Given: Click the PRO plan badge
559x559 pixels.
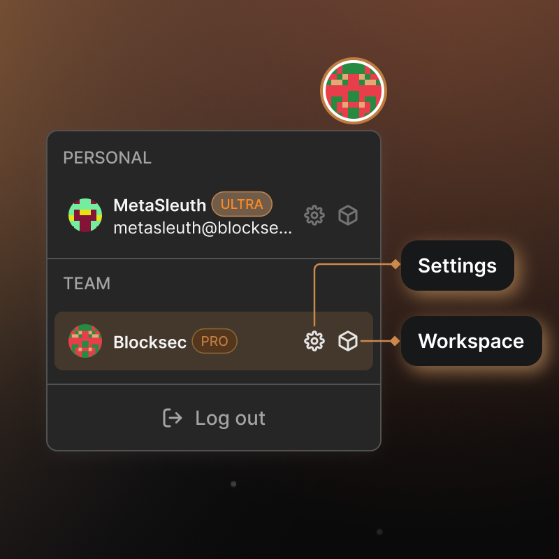Looking at the screenshot, I should pyautogui.click(x=215, y=342).
